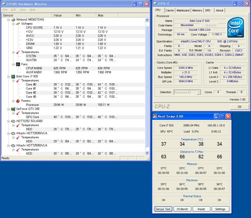Click the Value column header

pos(63,15)
